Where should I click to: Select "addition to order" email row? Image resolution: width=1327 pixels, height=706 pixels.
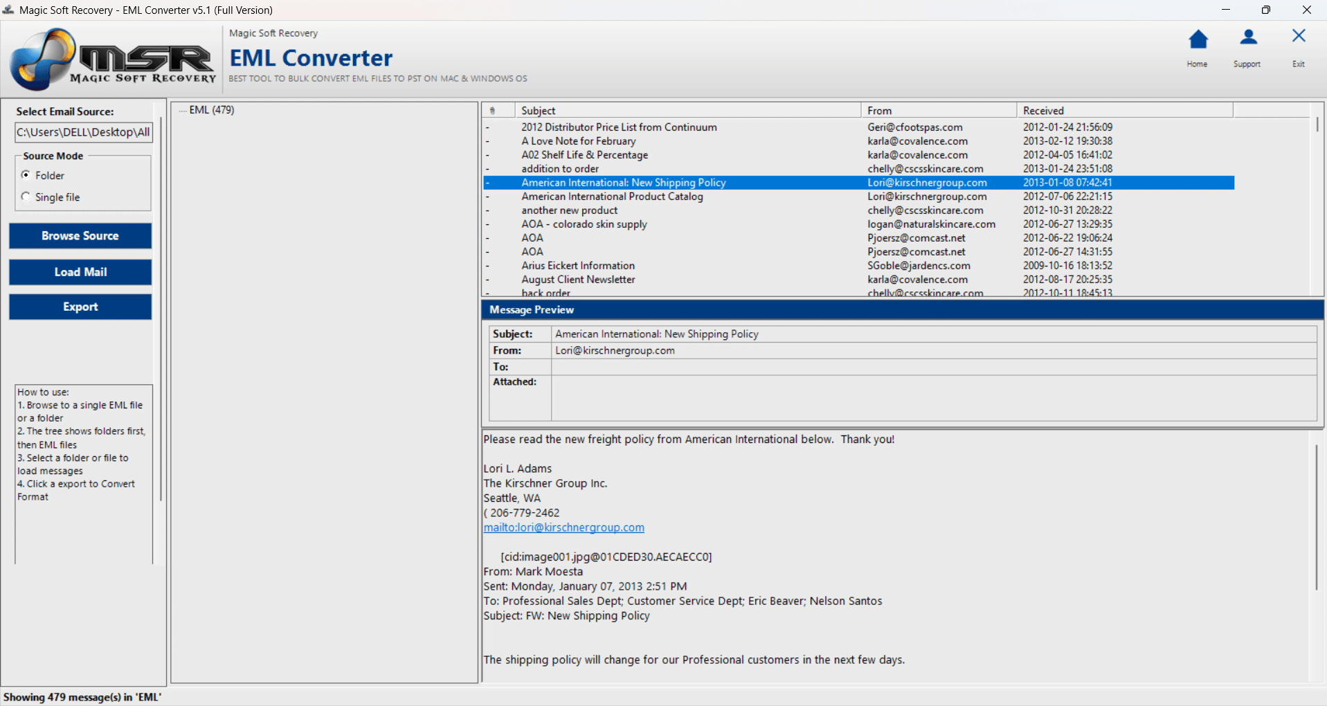(858, 169)
